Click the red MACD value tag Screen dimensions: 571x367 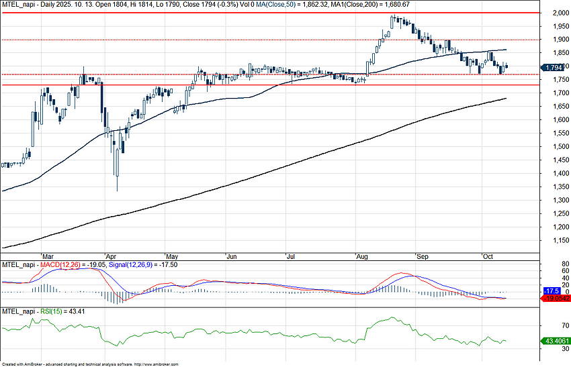(x=552, y=299)
